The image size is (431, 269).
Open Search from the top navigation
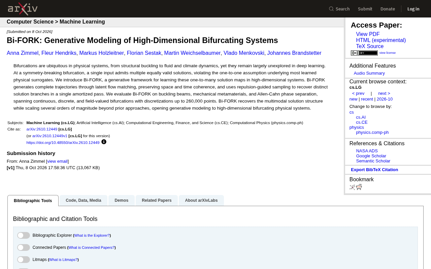tap(339, 9)
